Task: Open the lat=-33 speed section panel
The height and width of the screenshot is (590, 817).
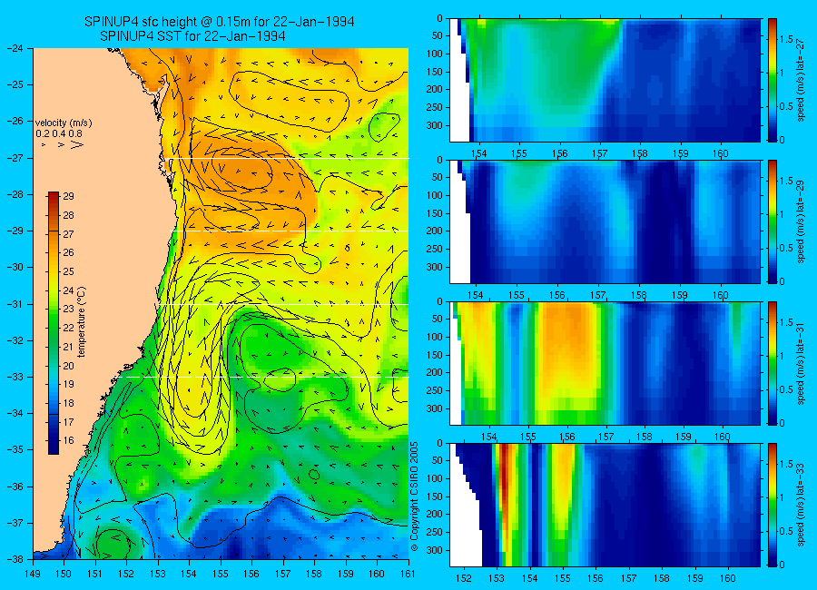Action: (605, 505)
